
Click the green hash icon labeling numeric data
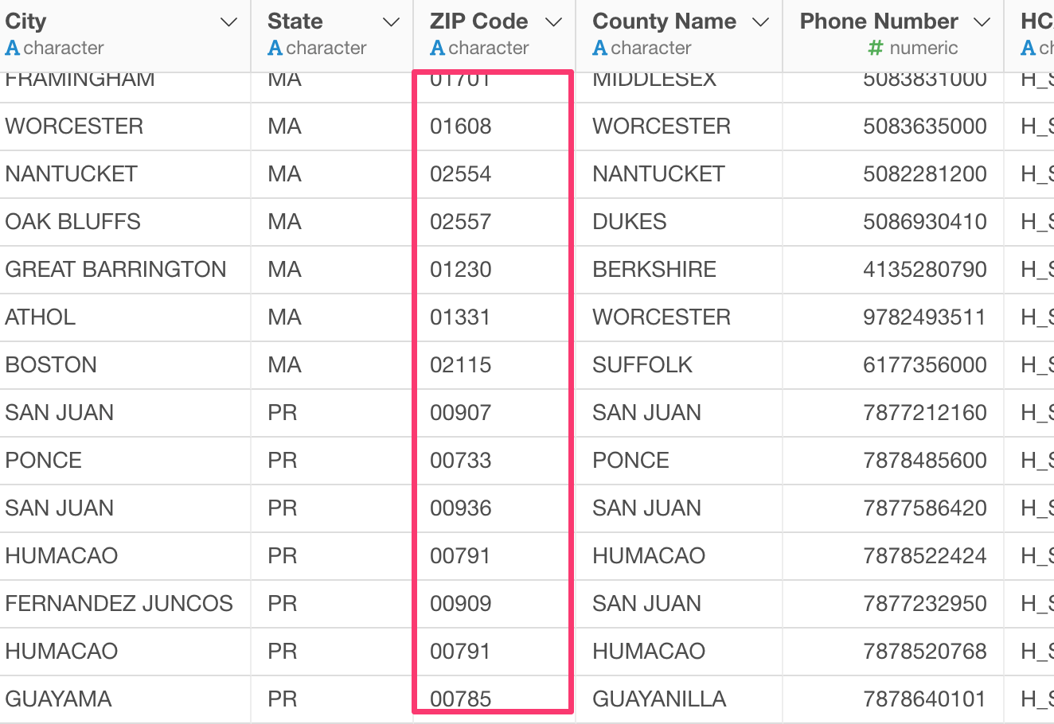pyautogui.click(x=874, y=48)
